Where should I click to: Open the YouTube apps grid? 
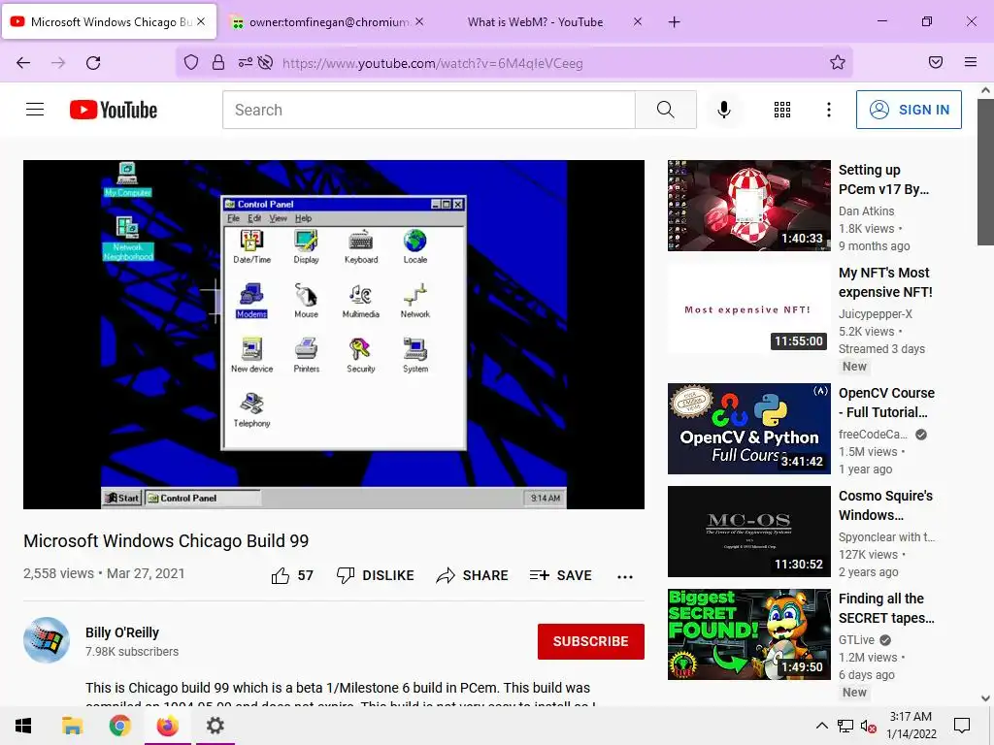[782, 110]
